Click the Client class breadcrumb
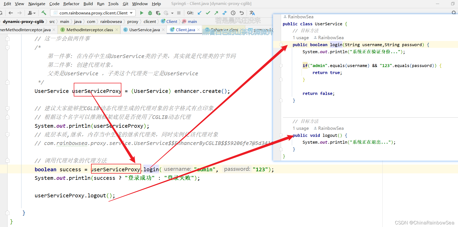The height and width of the screenshot is (227, 458). coord(169,21)
